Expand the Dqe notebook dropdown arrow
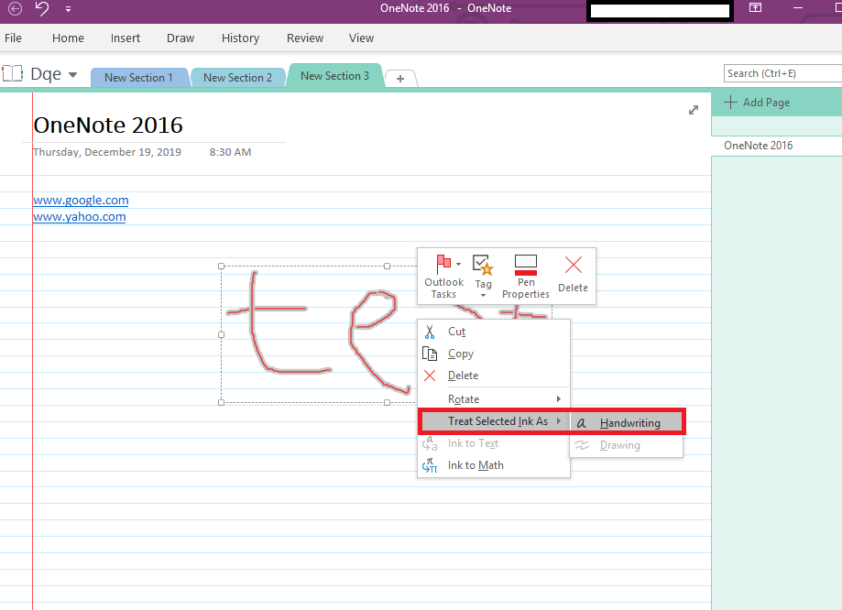Image resolution: width=842 pixels, height=610 pixels. (x=72, y=74)
